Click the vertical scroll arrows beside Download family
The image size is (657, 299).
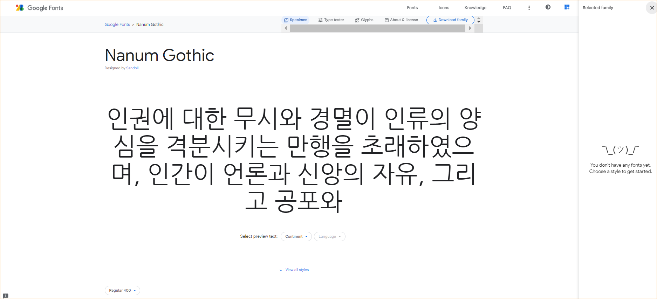(x=479, y=20)
